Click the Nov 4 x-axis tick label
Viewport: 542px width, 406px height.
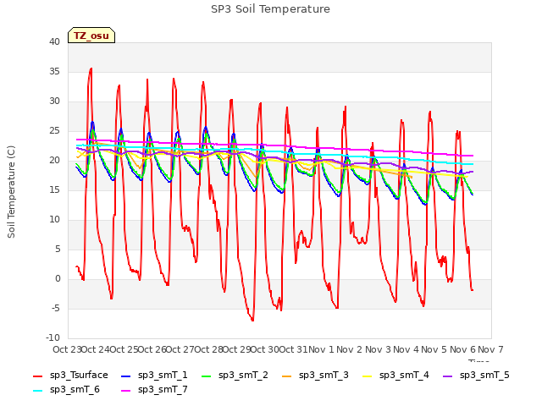(x=406, y=349)
